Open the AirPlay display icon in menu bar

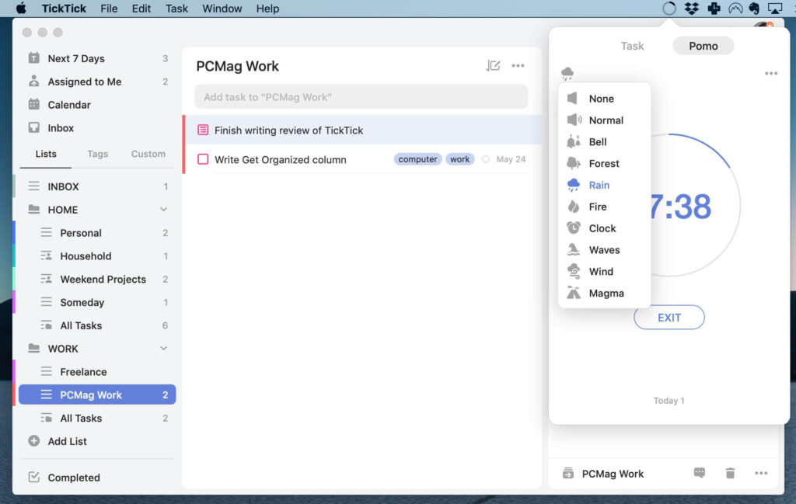pos(775,8)
